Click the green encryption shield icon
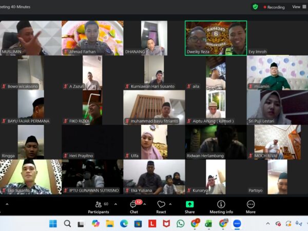308x231 pixels. 255,7
